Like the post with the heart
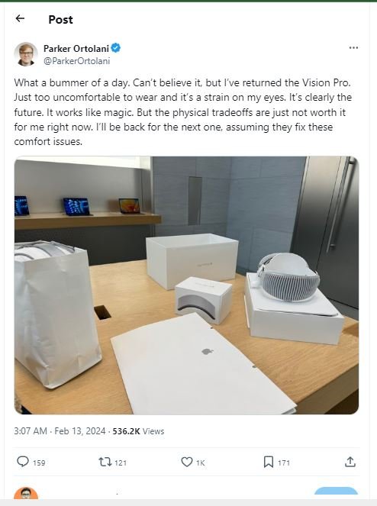Image resolution: width=377 pixels, height=506 pixels. click(x=187, y=462)
